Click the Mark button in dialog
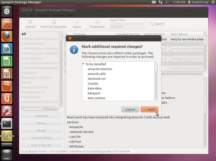216x161 pixels. (149, 109)
